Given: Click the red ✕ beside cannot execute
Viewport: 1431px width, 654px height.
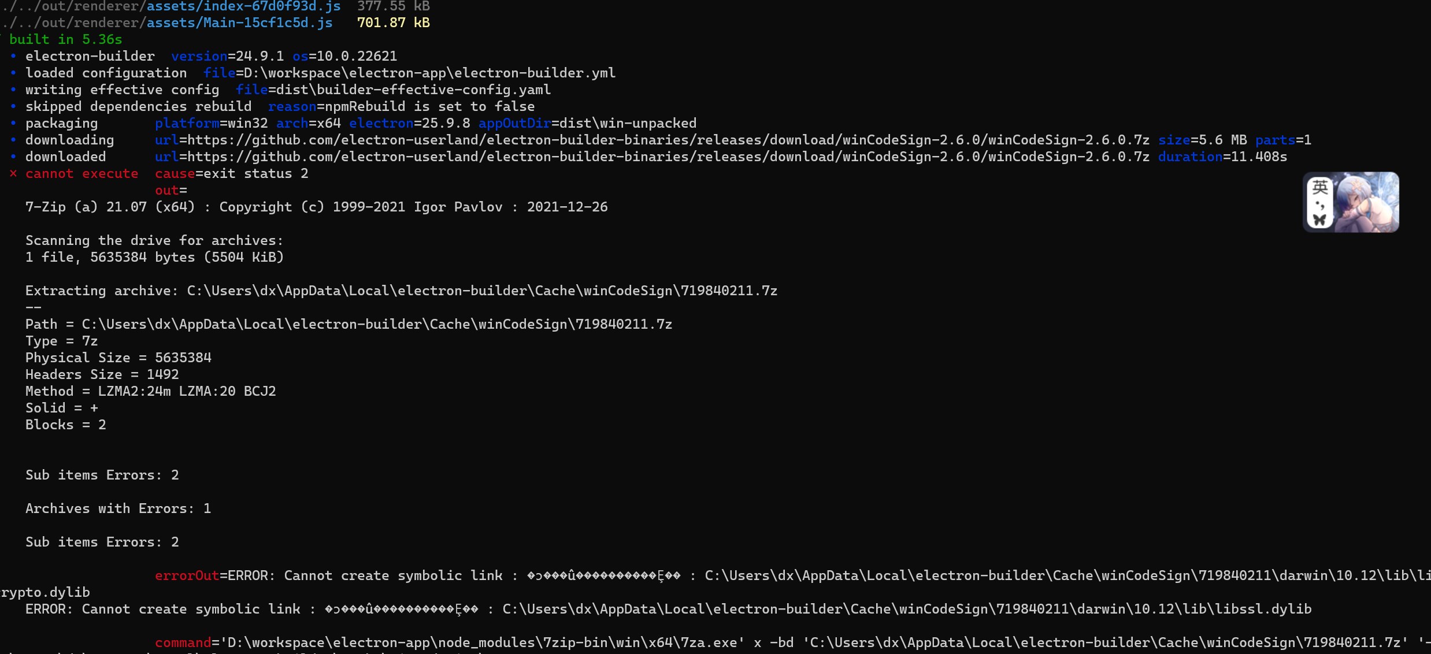Looking at the screenshot, I should point(13,173).
